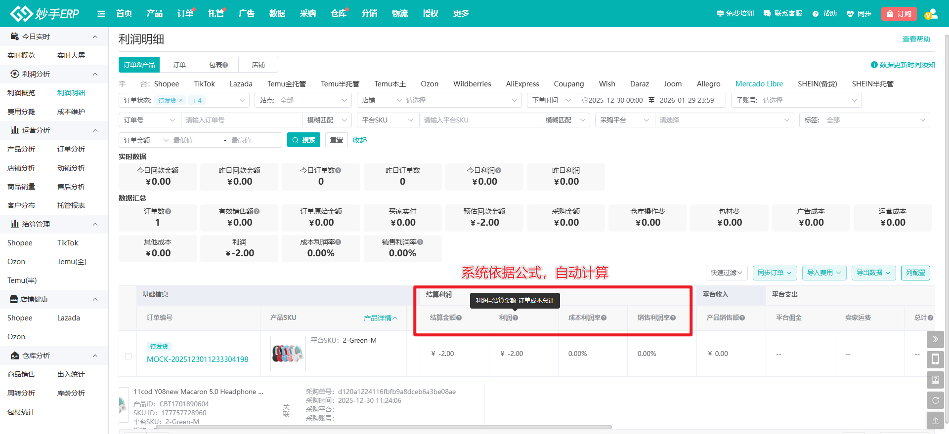Switch to the 店铺 tab
Viewport: 949px width, 434px height.
click(x=258, y=65)
